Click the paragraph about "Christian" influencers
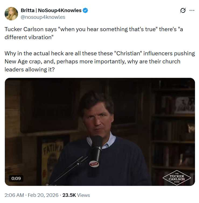Viewport: 199px width, 203px height. [100, 61]
